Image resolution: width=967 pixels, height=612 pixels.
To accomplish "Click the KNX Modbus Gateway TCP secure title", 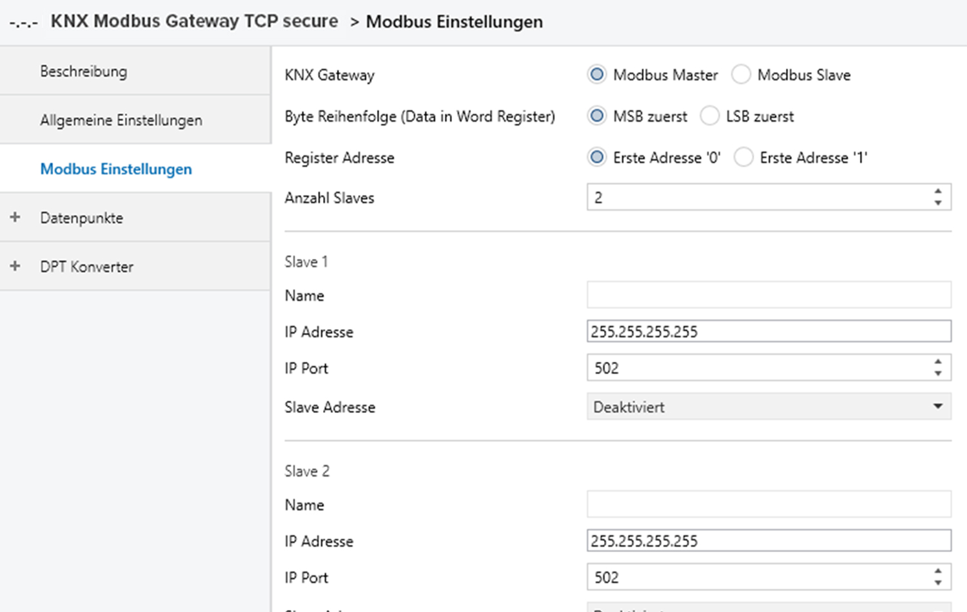I will (194, 21).
